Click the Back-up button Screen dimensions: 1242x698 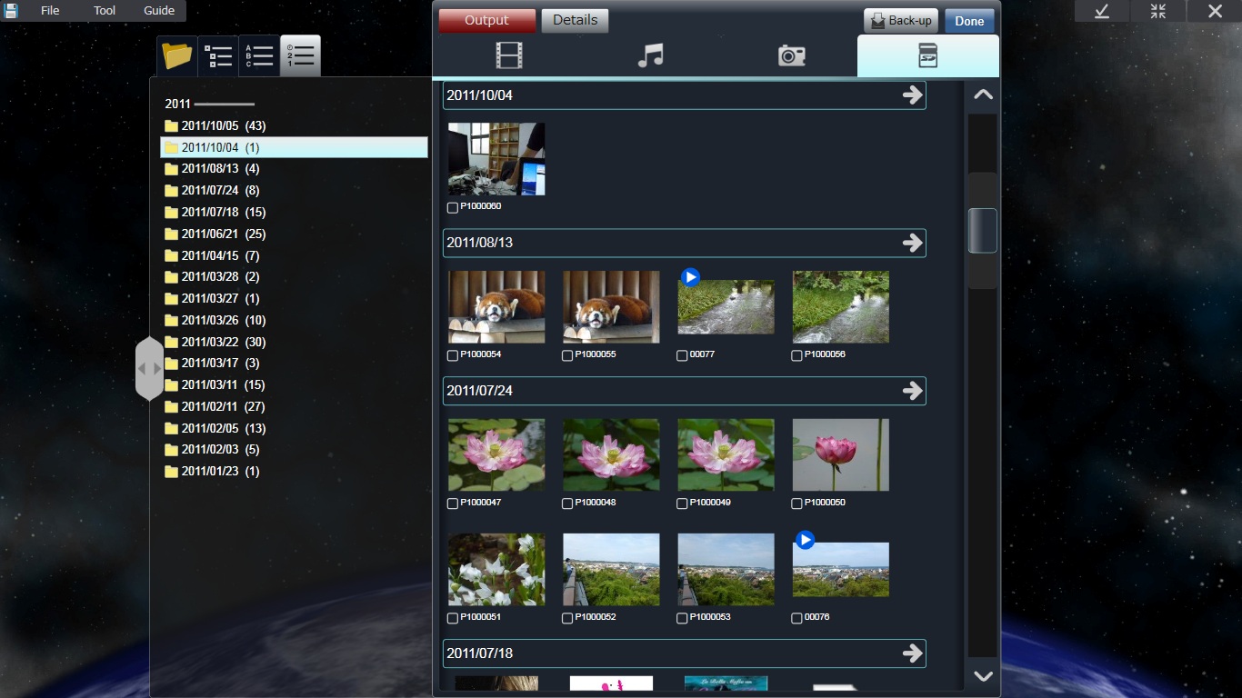(900, 21)
